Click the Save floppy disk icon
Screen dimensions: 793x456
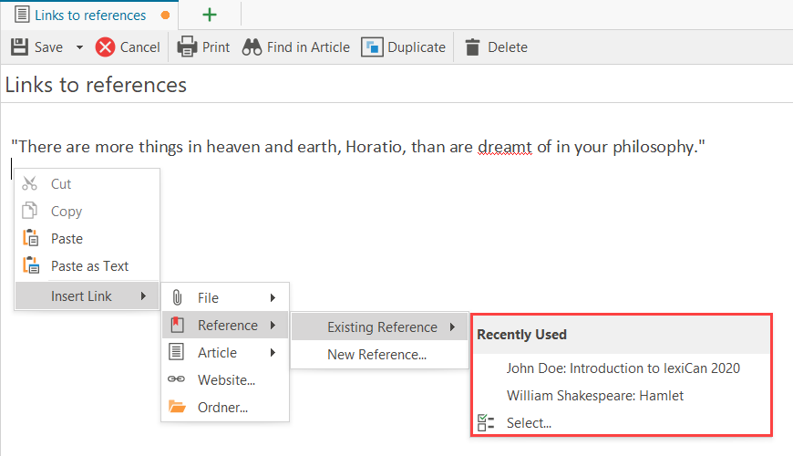pos(19,47)
